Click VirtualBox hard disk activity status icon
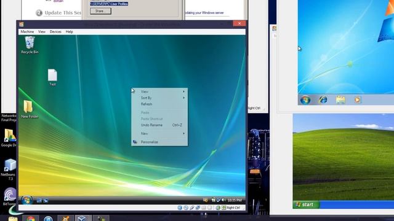 pos(180,207)
